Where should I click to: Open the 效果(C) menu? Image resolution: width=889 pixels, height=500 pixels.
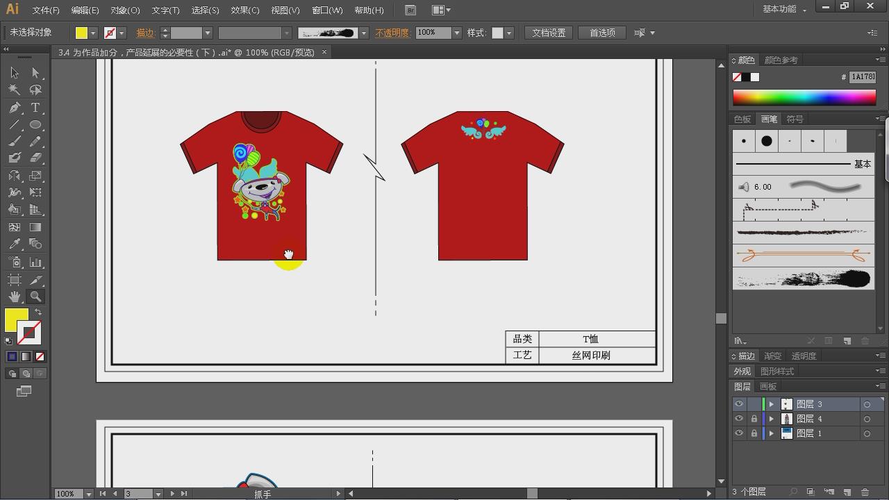pos(245,10)
